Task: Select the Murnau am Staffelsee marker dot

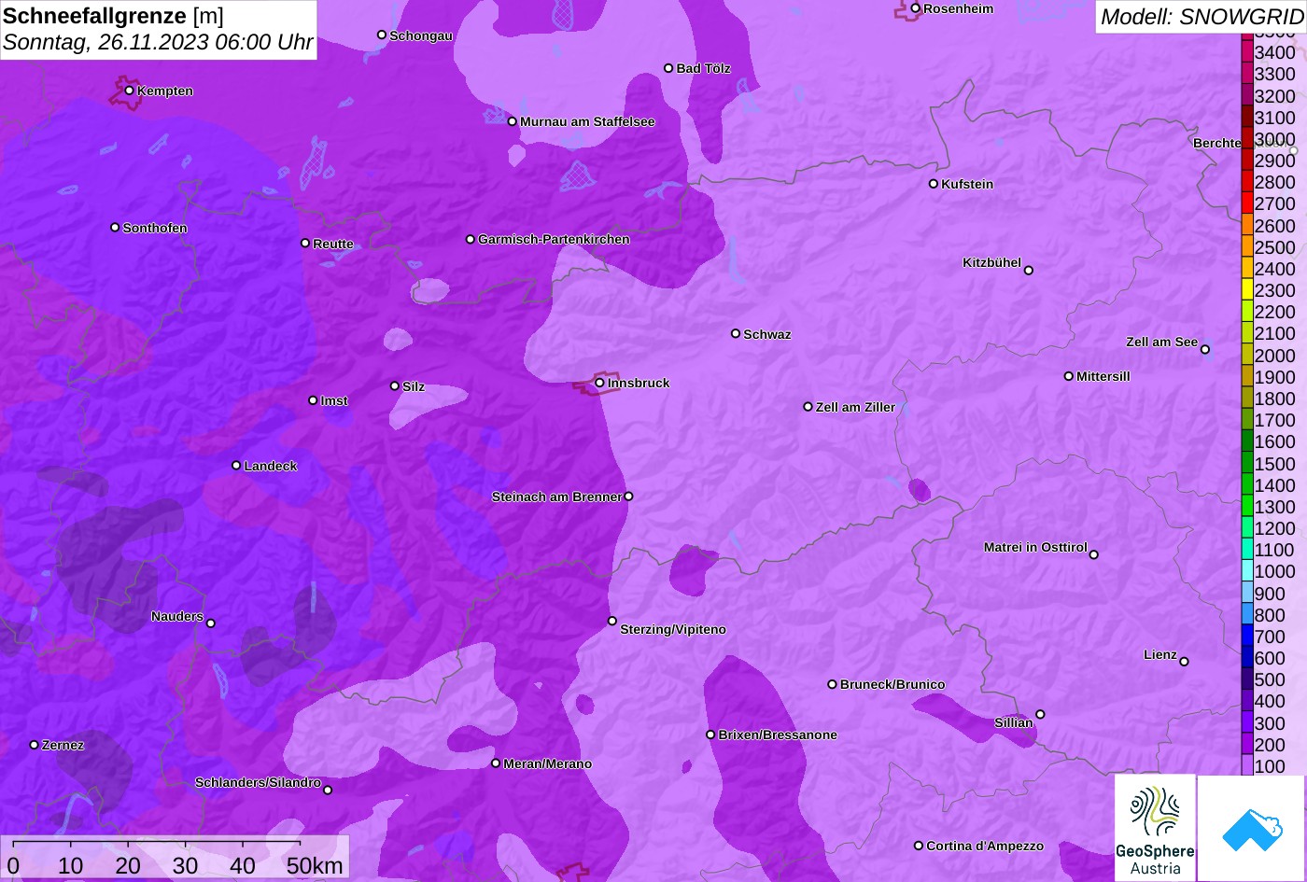Action: [512, 121]
